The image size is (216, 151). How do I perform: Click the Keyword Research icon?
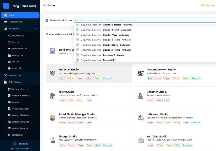(9, 89)
